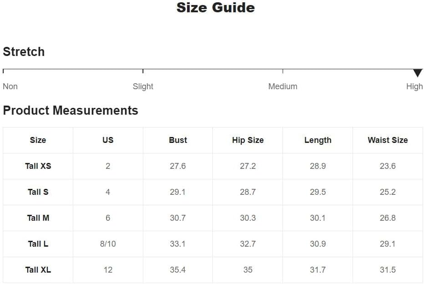The height and width of the screenshot is (284, 424).
Task: Click the "Hip Size" column header
Action: [248, 140]
